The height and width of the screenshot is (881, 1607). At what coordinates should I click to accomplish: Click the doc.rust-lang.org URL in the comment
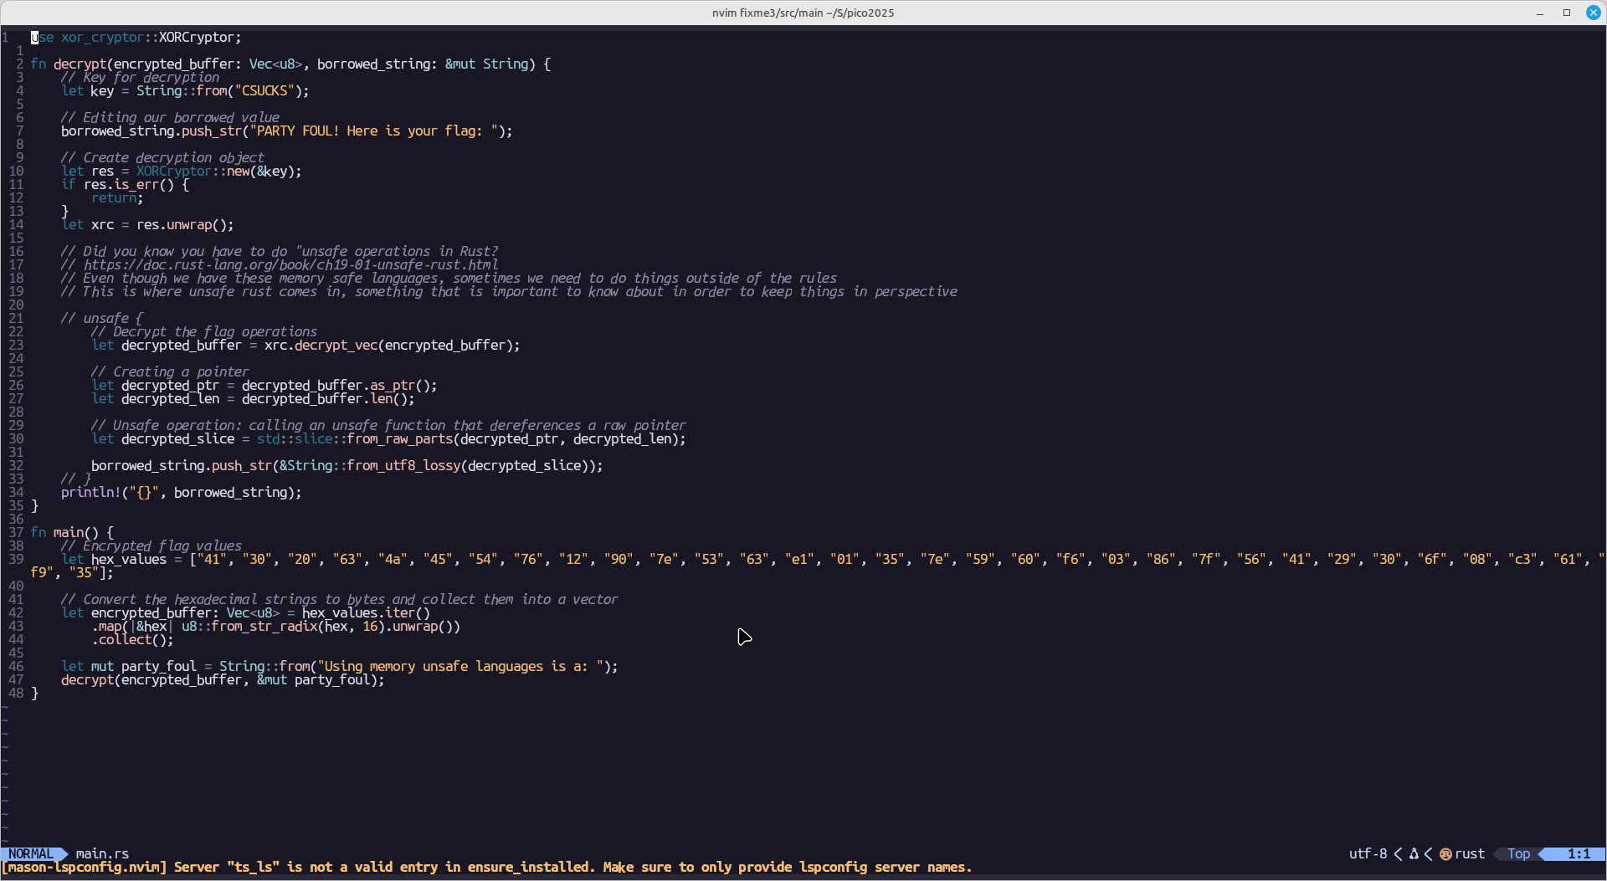pyautogui.click(x=290, y=265)
